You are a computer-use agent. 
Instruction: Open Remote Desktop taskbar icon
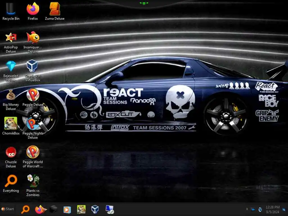click(110, 209)
